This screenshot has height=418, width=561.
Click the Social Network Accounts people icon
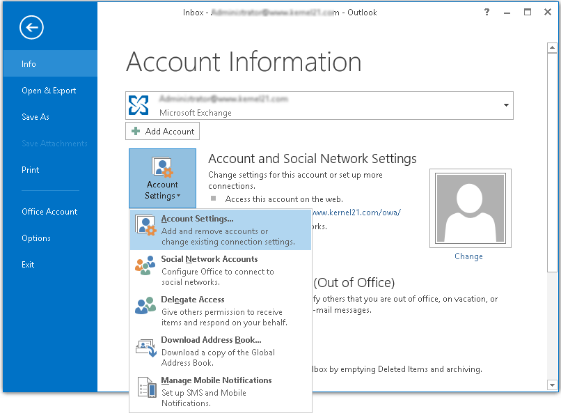(x=145, y=265)
